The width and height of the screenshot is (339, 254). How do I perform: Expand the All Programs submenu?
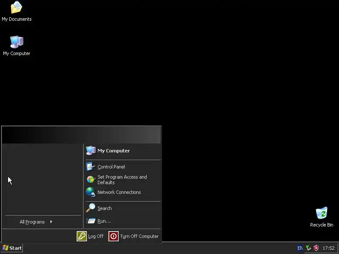point(36,222)
